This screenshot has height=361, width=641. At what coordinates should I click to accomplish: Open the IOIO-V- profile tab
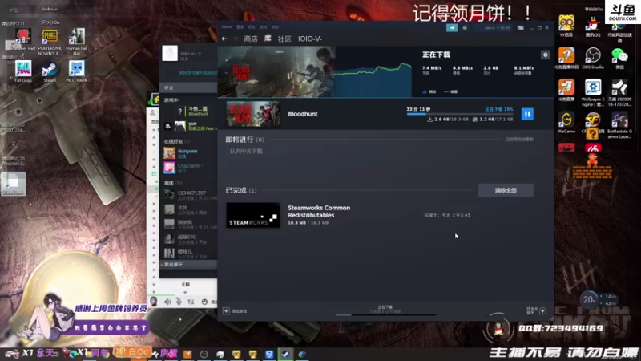[310, 39]
